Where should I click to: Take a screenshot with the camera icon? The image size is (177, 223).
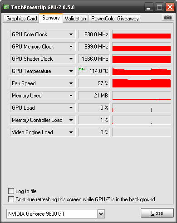[x=167, y=18]
